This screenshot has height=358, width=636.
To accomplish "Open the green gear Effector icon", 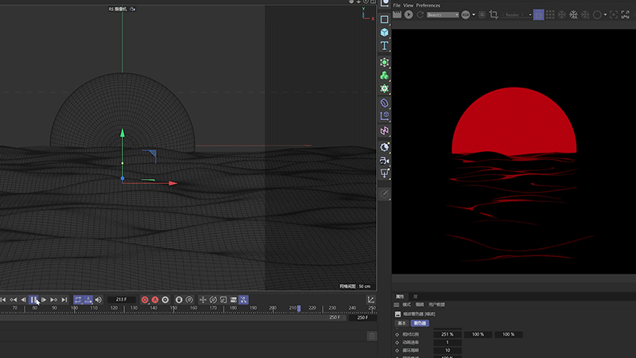I will pos(384,88).
